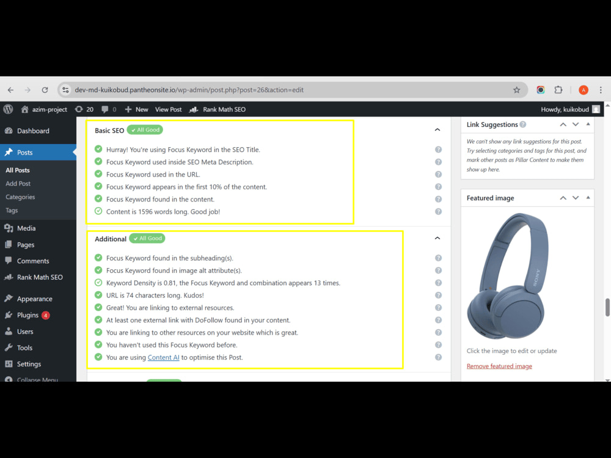Toggle Featured image panel collapse triangle

click(x=588, y=197)
